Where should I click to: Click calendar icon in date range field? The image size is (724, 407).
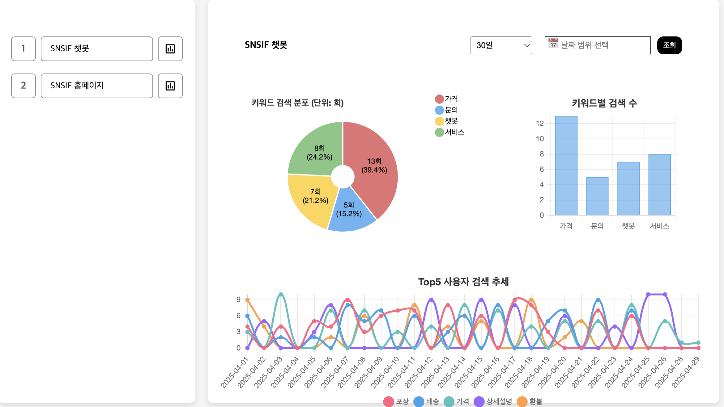click(x=553, y=44)
